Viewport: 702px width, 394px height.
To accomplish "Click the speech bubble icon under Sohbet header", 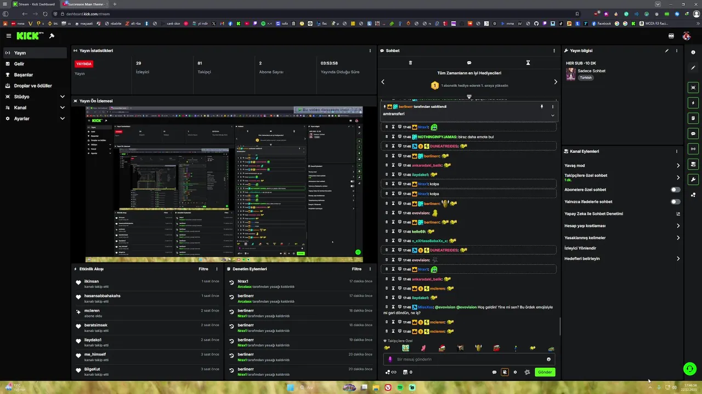I will pos(469,63).
